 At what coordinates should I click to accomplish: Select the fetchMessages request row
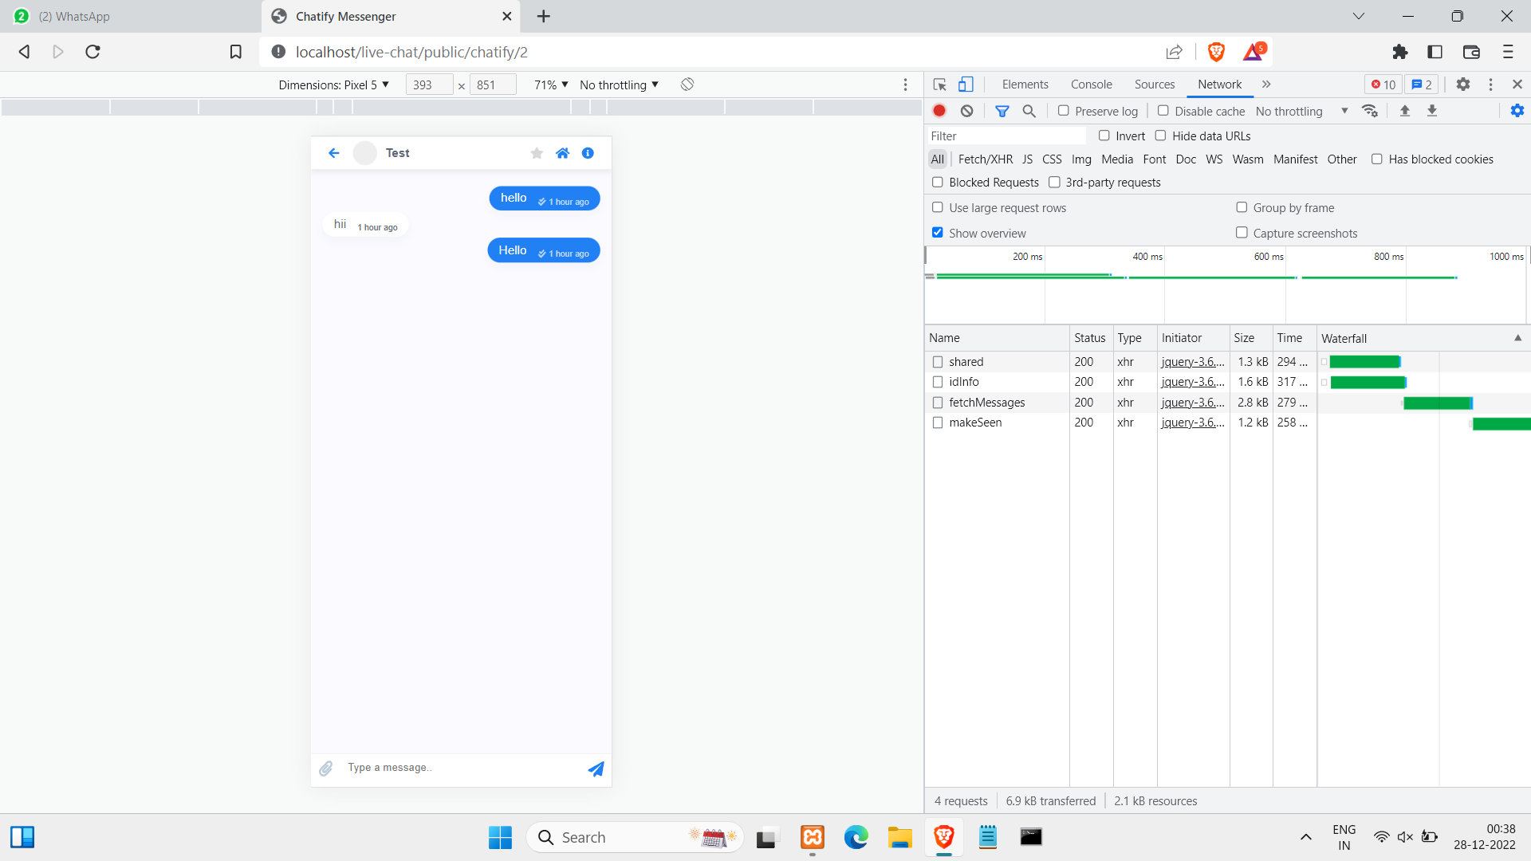(1228, 403)
